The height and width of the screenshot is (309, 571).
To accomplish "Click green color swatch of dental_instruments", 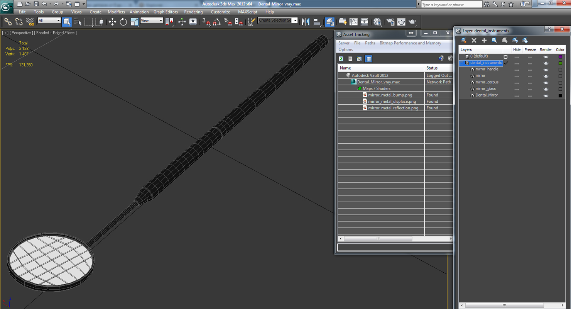I will click(x=560, y=63).
